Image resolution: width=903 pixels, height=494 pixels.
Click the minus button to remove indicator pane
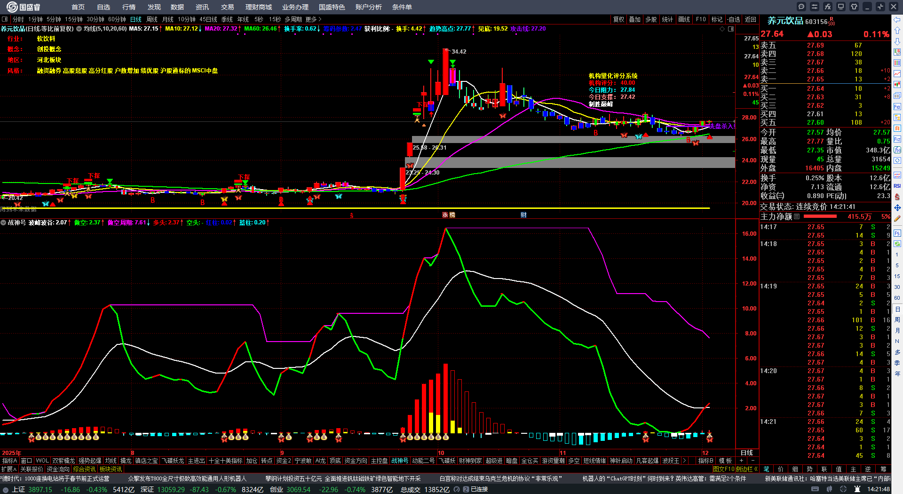(752, 461)
